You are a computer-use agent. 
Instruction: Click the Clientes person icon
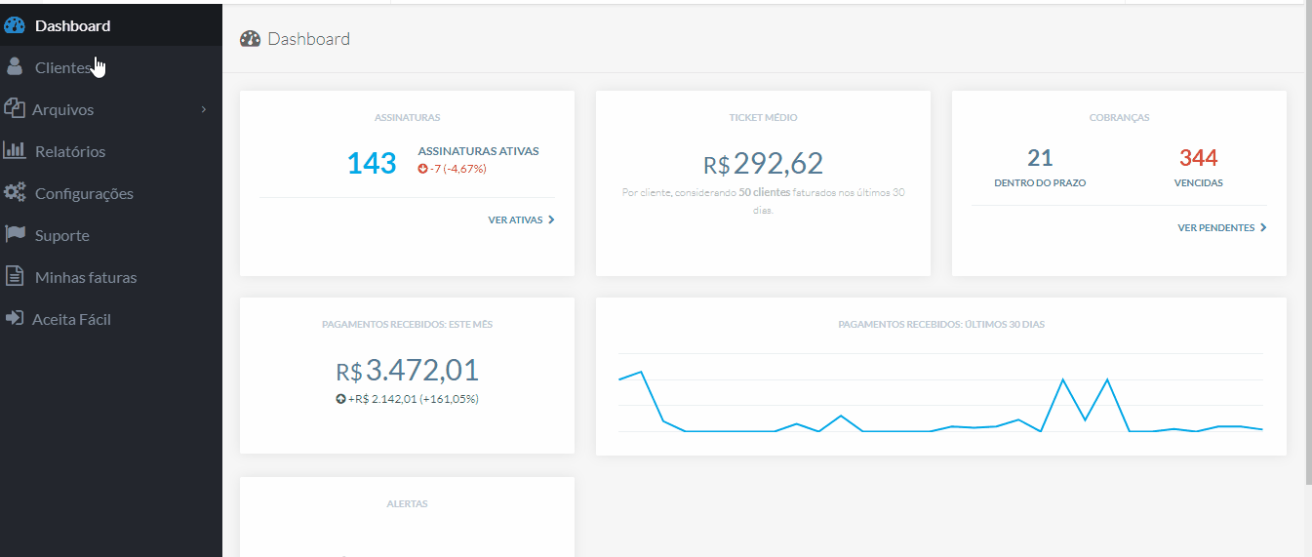click(x=15, y=67)
